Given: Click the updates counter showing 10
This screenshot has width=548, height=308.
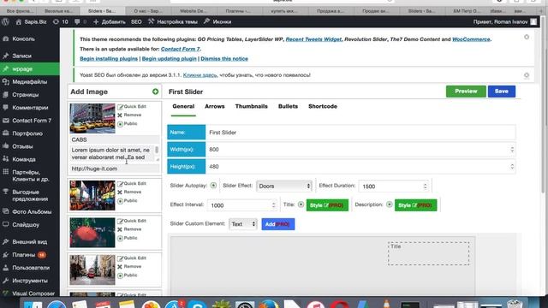Looking at the screenshot, I should click(60, 21).
